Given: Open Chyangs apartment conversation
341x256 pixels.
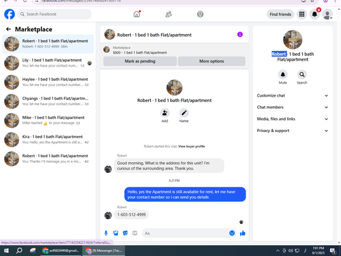Looking at the screenshot, I should click(x=48, y=101).
